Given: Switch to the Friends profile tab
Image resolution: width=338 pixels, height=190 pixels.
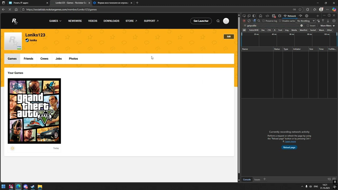Looking at the screenshot, I should [x=29, y=59].
